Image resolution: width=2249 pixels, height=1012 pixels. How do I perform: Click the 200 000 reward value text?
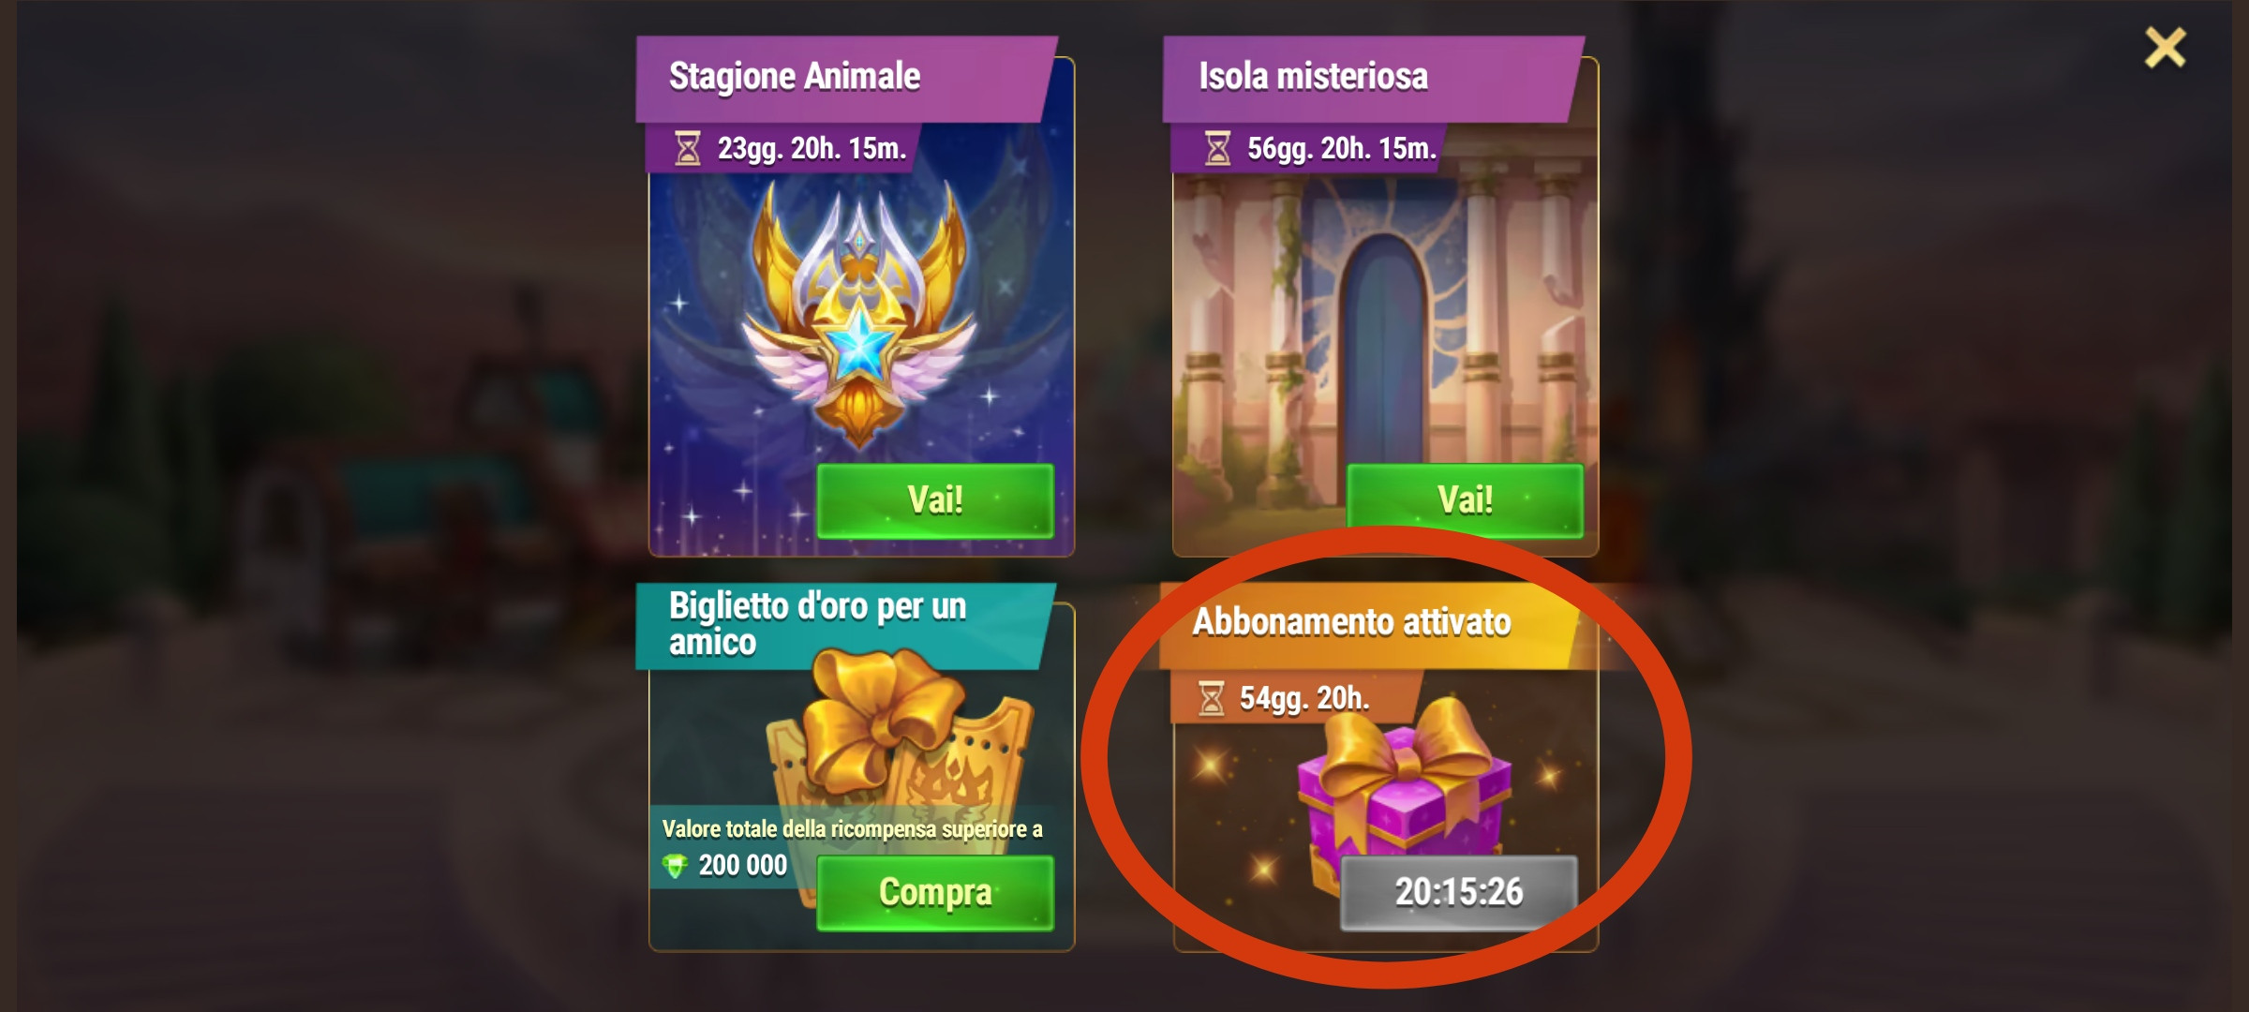[x=743, y=865]
